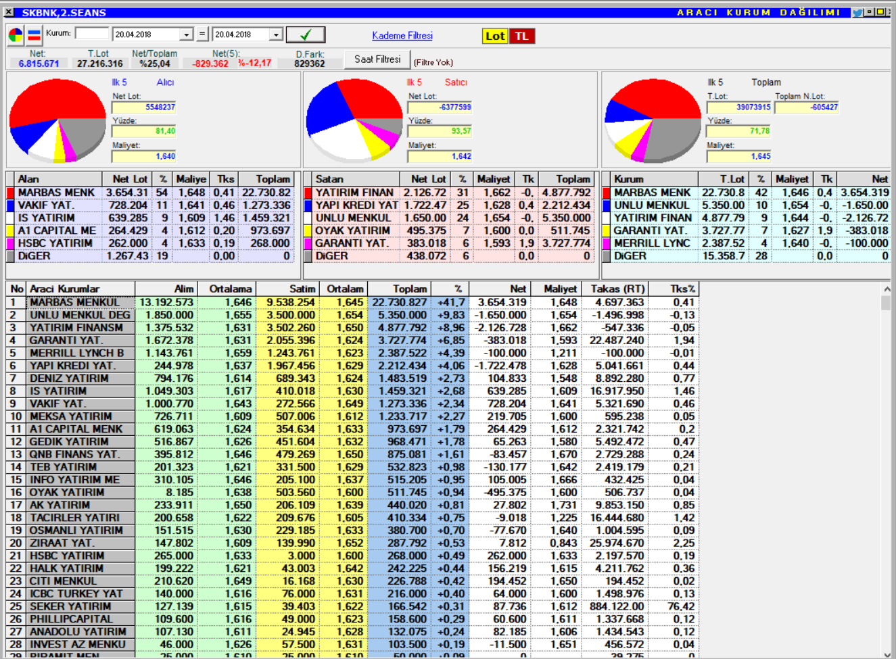Open the Kademe Filtresi link
The height and width of the screenshot is (659, 896).
pos(402,36)
